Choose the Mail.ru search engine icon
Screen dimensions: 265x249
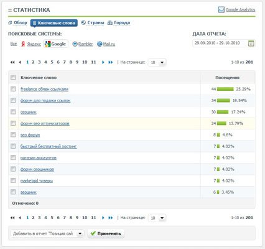[100, 44]
